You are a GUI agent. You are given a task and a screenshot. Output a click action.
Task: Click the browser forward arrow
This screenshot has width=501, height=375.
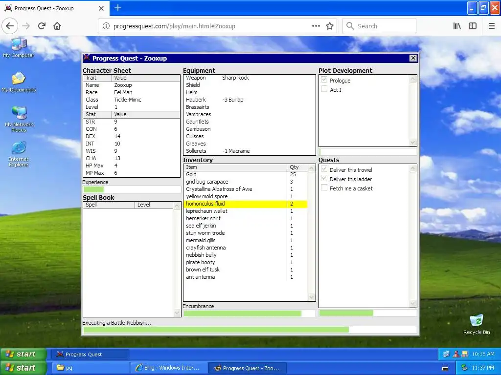[26, 26]
